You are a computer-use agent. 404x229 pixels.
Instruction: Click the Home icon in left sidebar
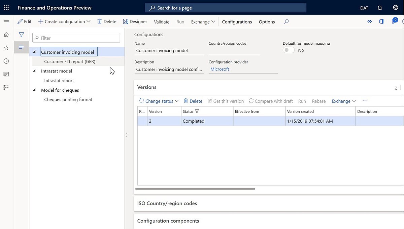6,35
